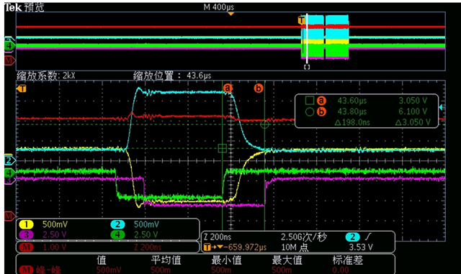Click the square cursor a crosshair on the waveform
The image size is (461, 274).
tap(223, 148)
